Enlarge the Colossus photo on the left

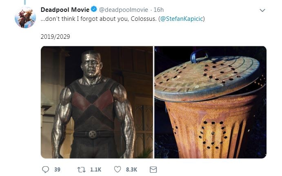tap(97, 102)
